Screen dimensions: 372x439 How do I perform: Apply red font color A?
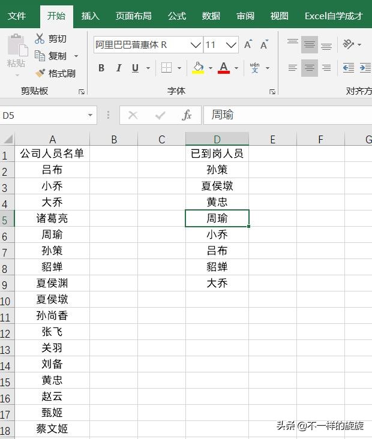point(224,68)
